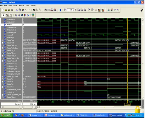Viewport: 145px width, 118px height.
Task: Click the Zoom Out magnifier icon
Action: pos(19,15)
